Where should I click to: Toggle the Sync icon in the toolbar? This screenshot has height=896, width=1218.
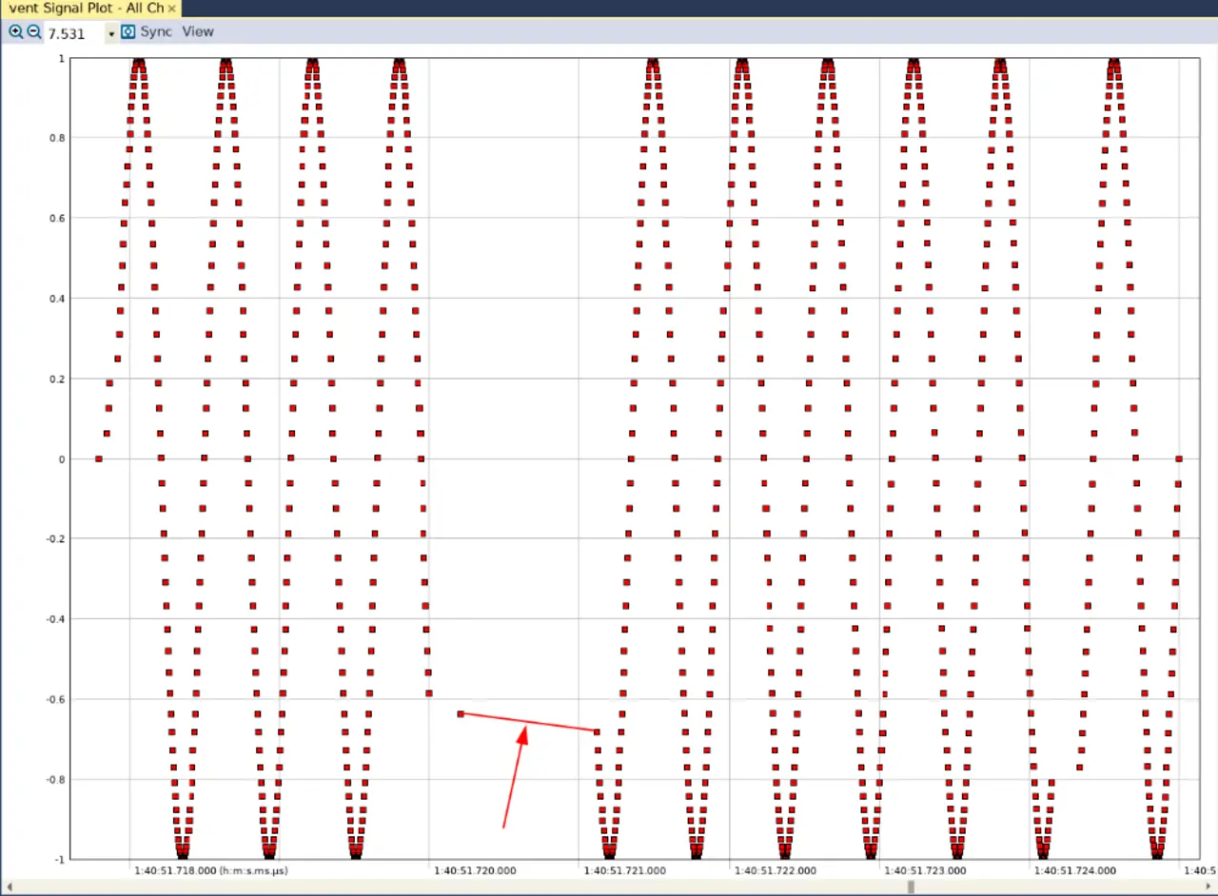pyautogui.click(x=128, y=32)
